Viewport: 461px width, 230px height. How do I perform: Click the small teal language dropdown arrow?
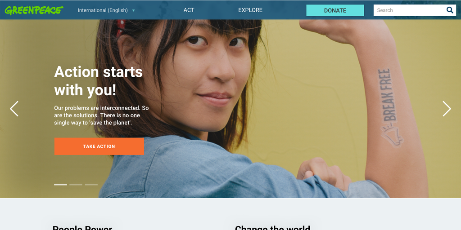[x=133, y=11]
